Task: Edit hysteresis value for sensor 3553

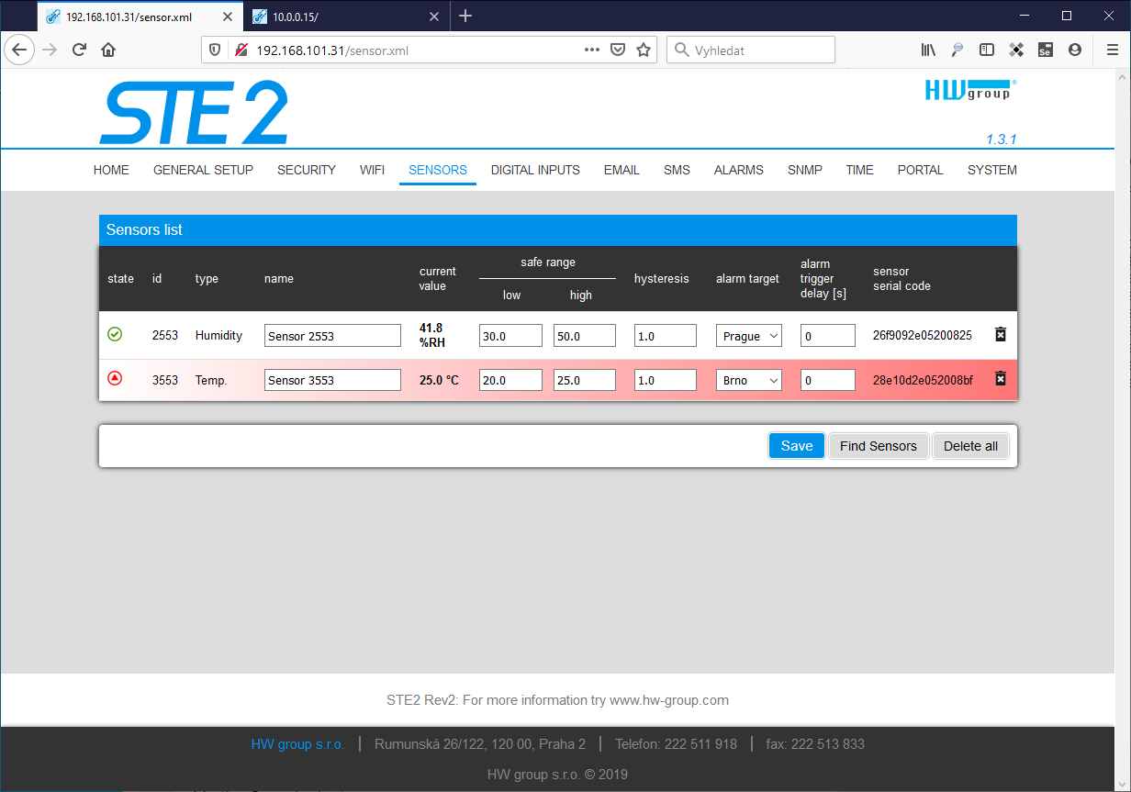Action: [666, 380]
